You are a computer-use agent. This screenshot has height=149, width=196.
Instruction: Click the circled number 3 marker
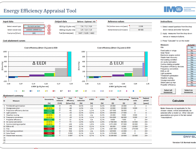coord(49,30)
